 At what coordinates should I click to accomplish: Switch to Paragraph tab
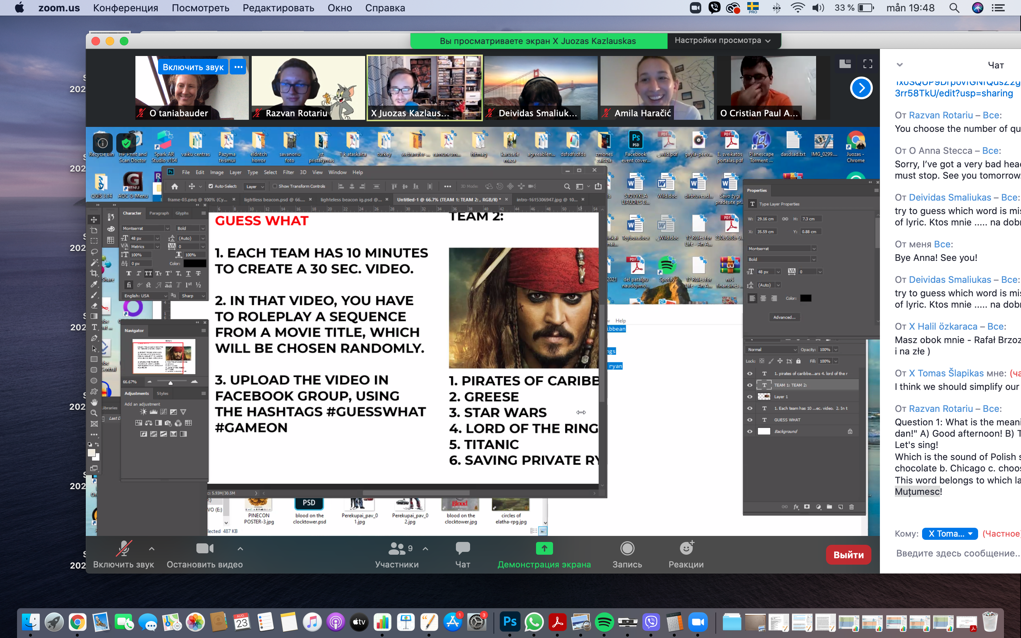tap(159, 213)
